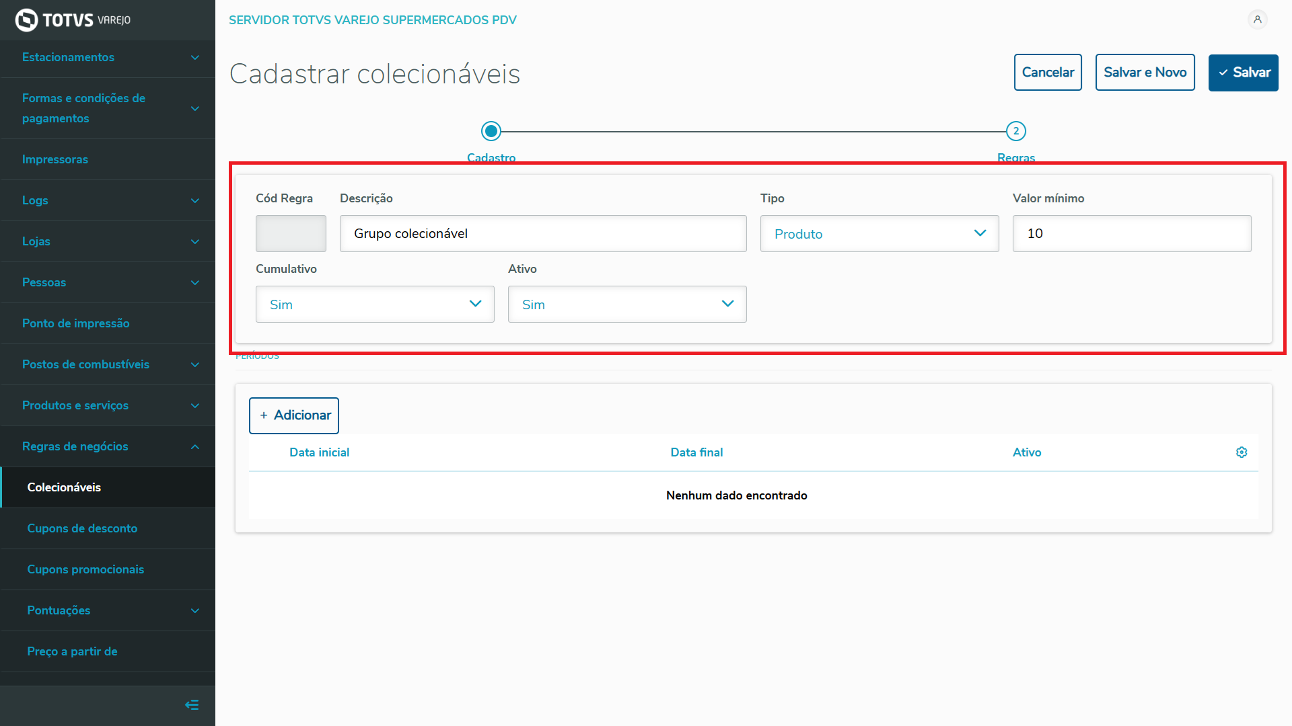Click Adicionar to add a period
Image resolution: width=1292 pixels, height=726 pixels.
click(x=294, y=415)
